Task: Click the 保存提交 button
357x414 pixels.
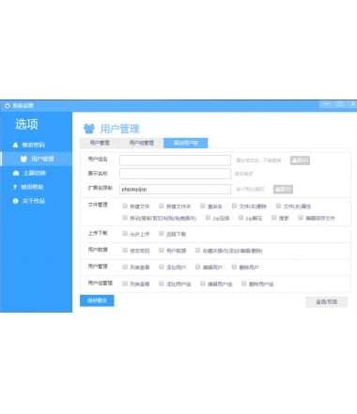Action: pyautogui.click(x=97, y=300)
